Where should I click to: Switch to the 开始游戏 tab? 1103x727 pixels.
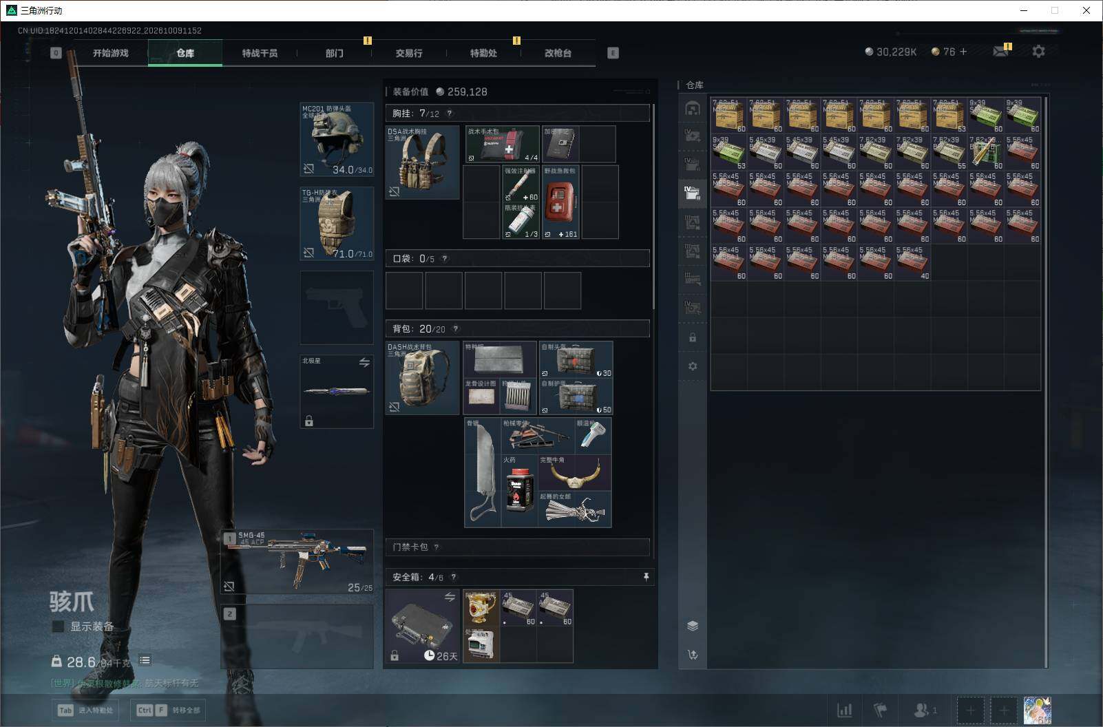click(x=111, y=53)
